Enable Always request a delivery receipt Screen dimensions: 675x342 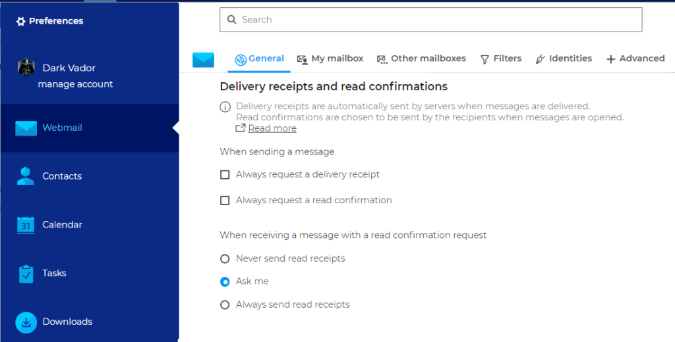pyautogui.click(x=225, y=175)
